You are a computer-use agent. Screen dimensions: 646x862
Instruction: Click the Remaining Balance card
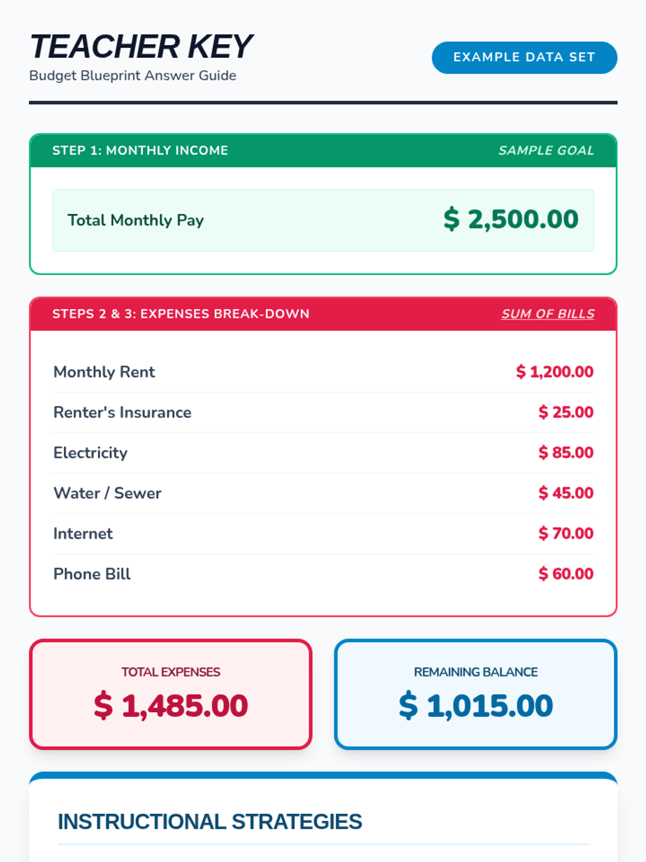click(475, 694)
